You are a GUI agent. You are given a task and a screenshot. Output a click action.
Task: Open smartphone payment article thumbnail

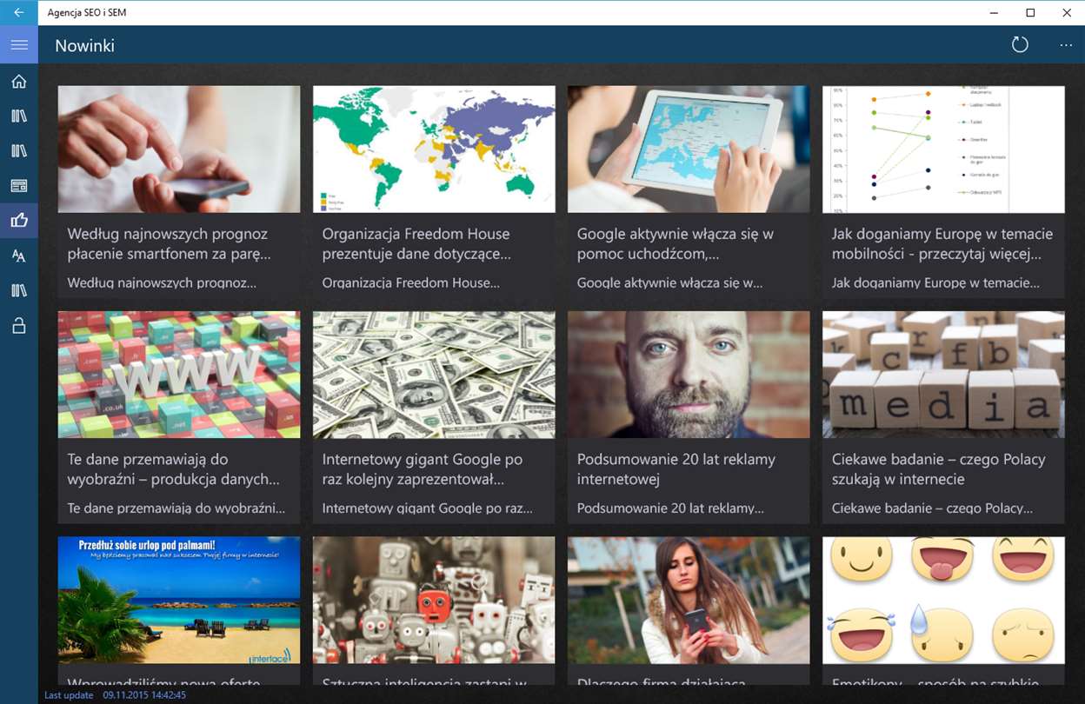click(179, 149)
